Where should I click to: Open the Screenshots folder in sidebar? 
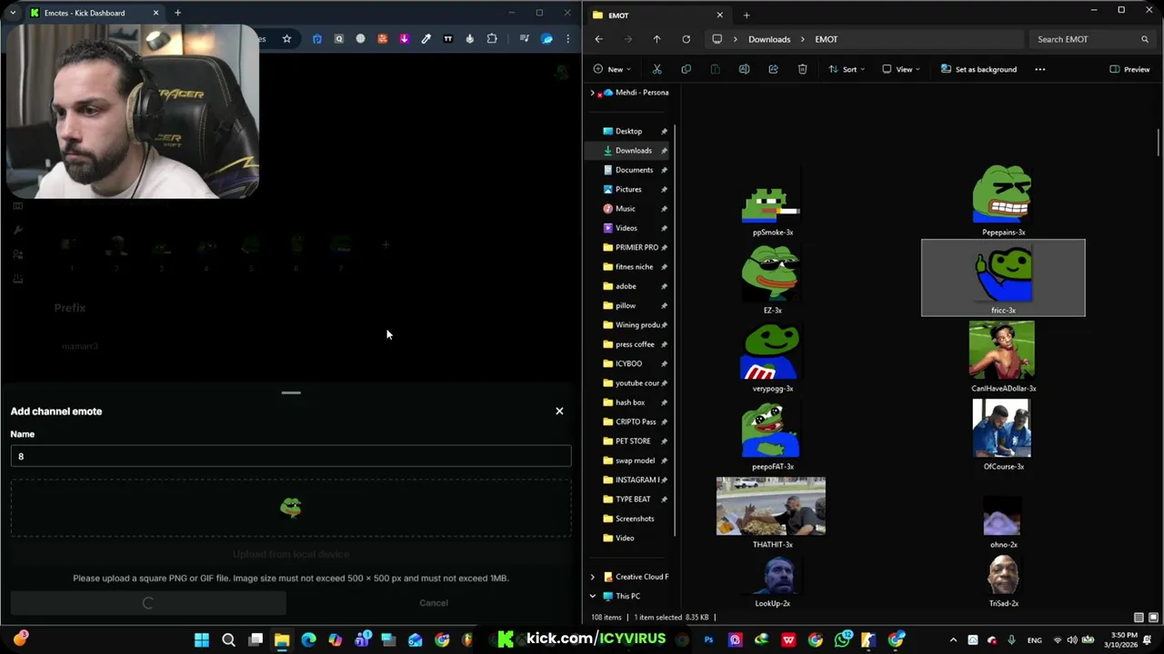coord(635,519)
